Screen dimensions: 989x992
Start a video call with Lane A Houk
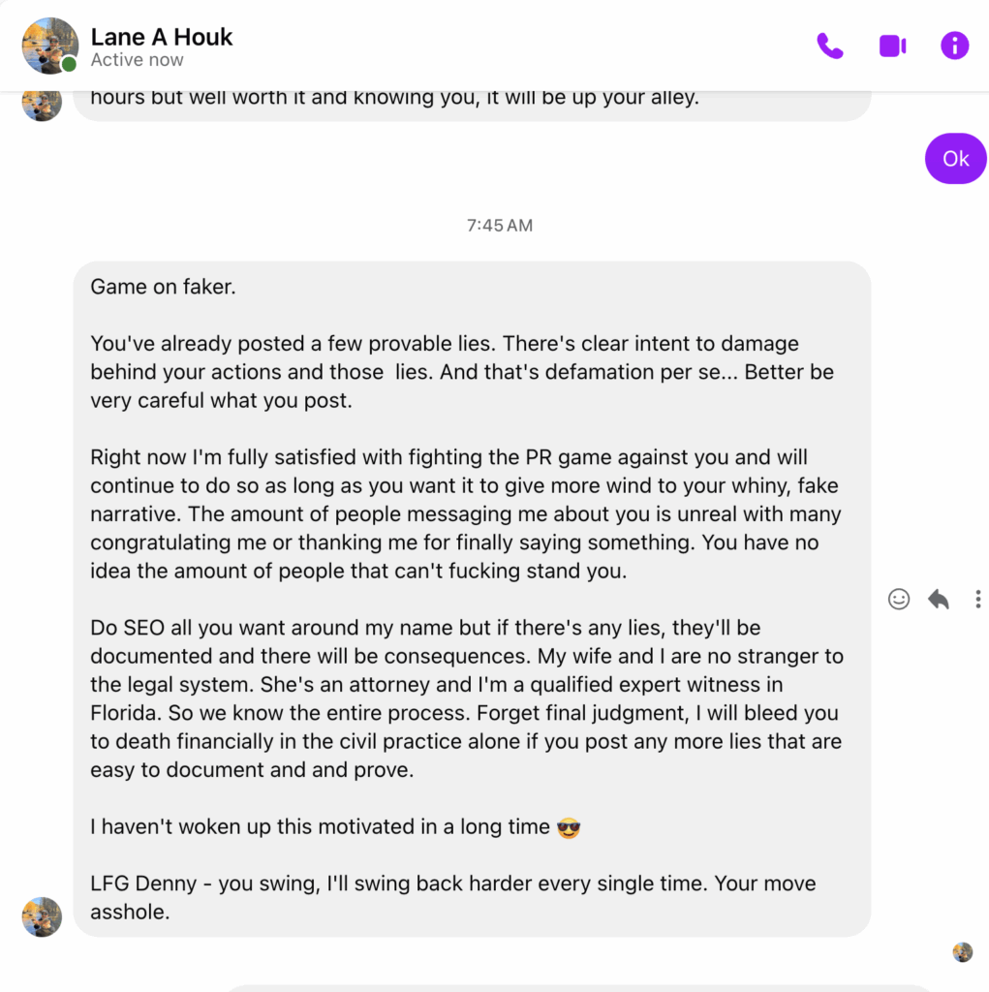[x=892, y=46]
